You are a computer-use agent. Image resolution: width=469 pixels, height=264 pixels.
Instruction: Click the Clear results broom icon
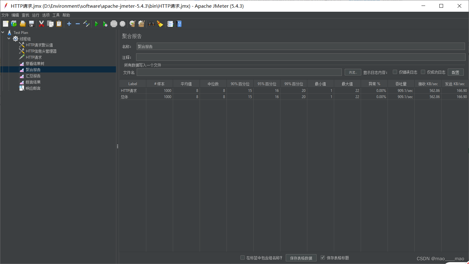[x=132, y=24]
